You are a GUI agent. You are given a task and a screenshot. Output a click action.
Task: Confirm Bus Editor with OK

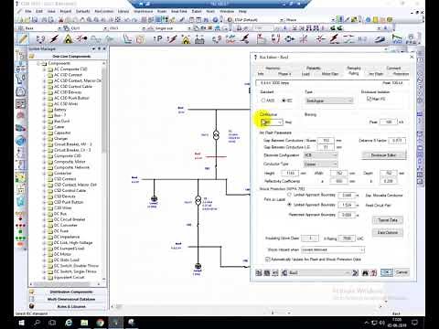click(386, 272)
